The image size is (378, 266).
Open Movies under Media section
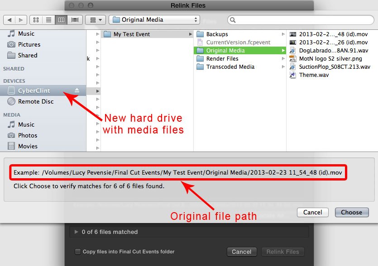pyautogui.click(x=43, y=146)
